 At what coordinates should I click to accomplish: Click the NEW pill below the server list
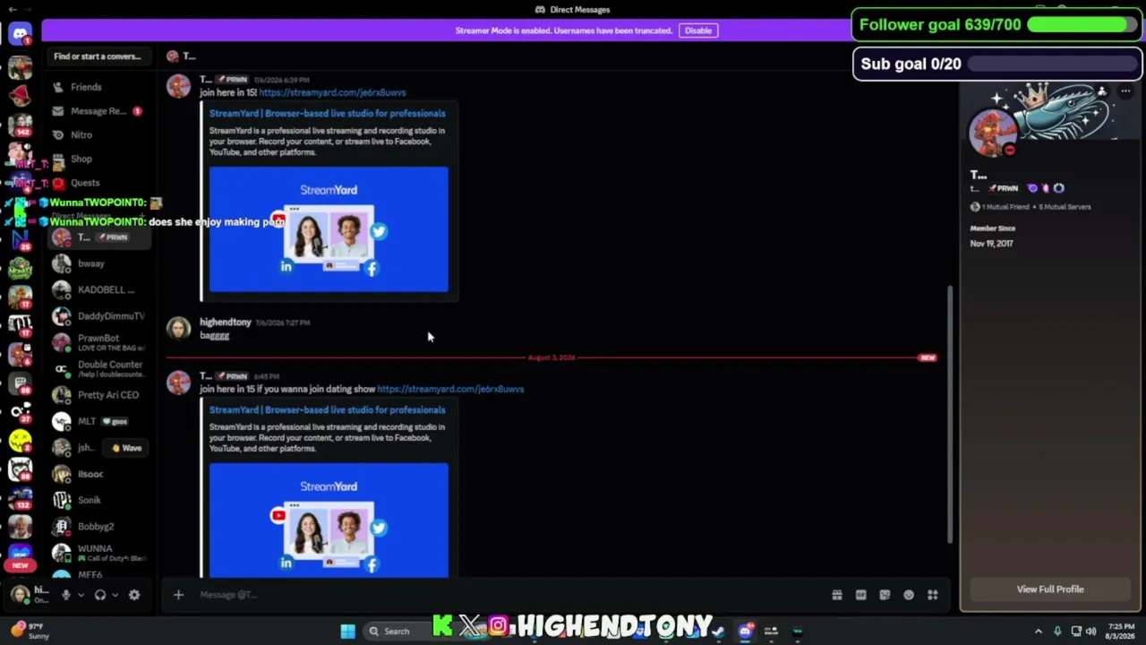(x=20, y=565)
